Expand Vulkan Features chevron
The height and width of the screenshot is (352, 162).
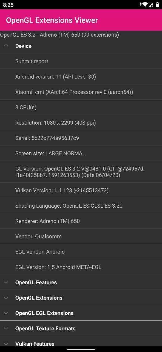click(6, 344)
